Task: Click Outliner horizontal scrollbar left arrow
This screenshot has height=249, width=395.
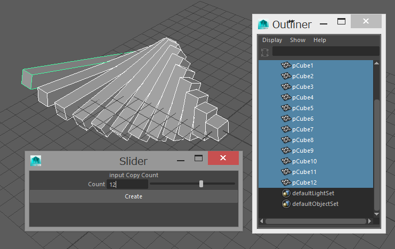Action: (262, 221)
